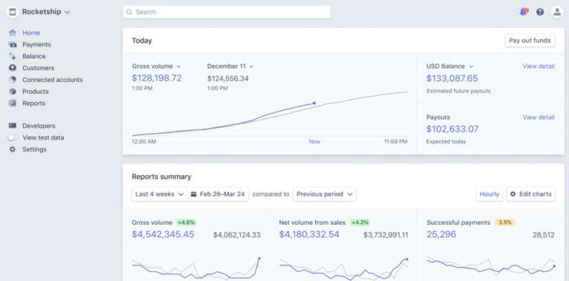The height and width of the screenshot is (281, 569).
Task: Click the Connected accounts globe icon
Action: 13,80
